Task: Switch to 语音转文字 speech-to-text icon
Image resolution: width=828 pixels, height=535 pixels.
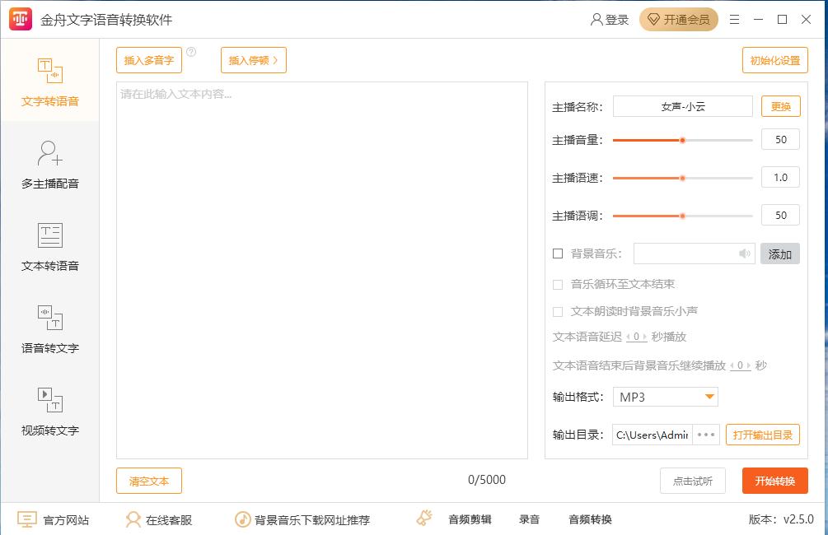Action: coord(50,318)
